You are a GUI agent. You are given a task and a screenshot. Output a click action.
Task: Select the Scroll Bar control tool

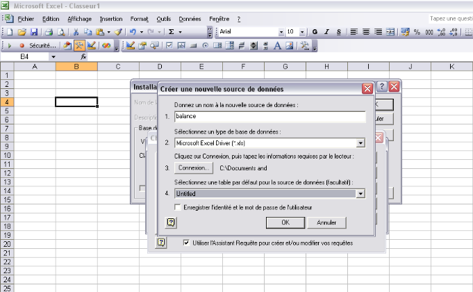point(265,46)
